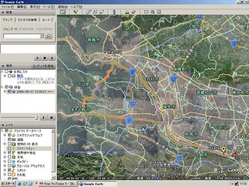Screen dimensions: 249x187
Task: Click Google Earth taskbar button
Action: coord(97,184)
